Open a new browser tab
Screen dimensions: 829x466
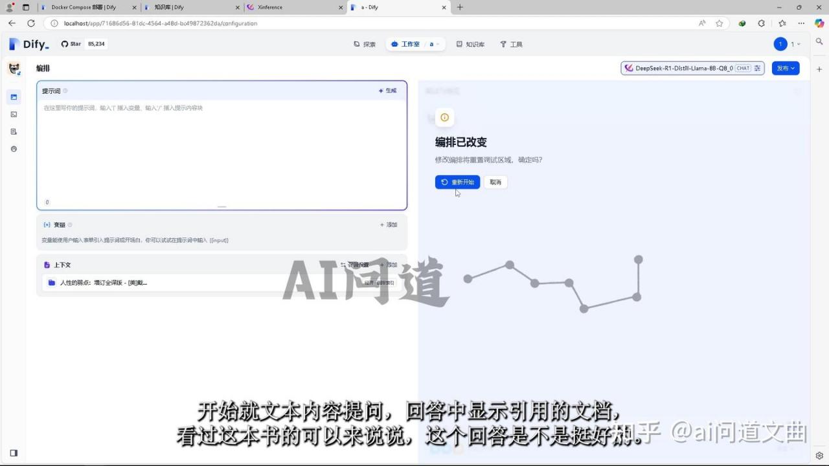(x=460, y=7)
